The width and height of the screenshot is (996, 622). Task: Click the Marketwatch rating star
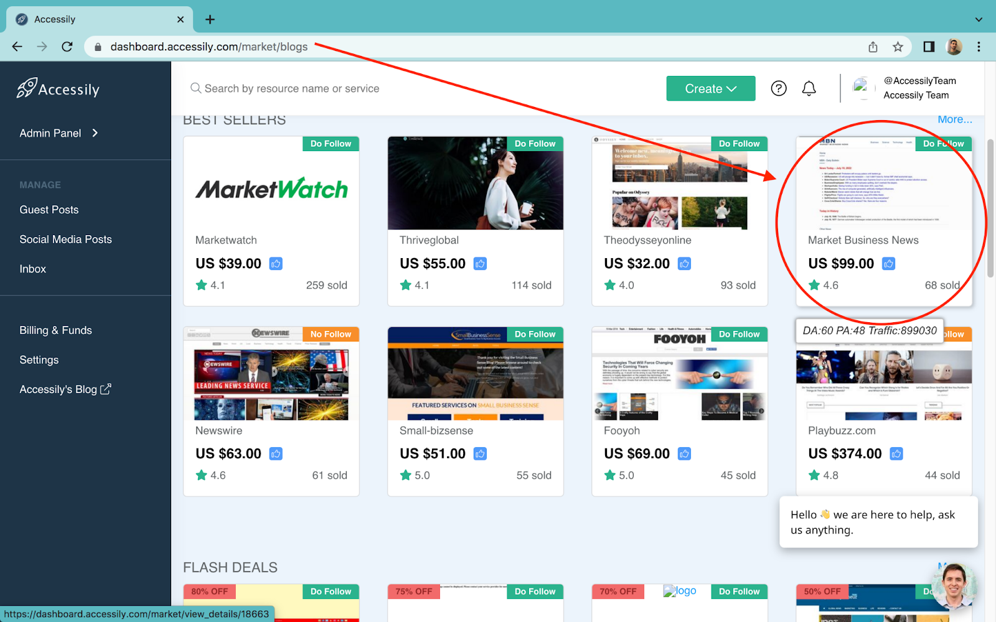click(201, 285)
